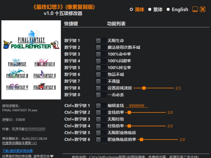The width and height of the screenshot is (211, 158).
Task: Click the Final Fantasy II logo
Action: 45,63
